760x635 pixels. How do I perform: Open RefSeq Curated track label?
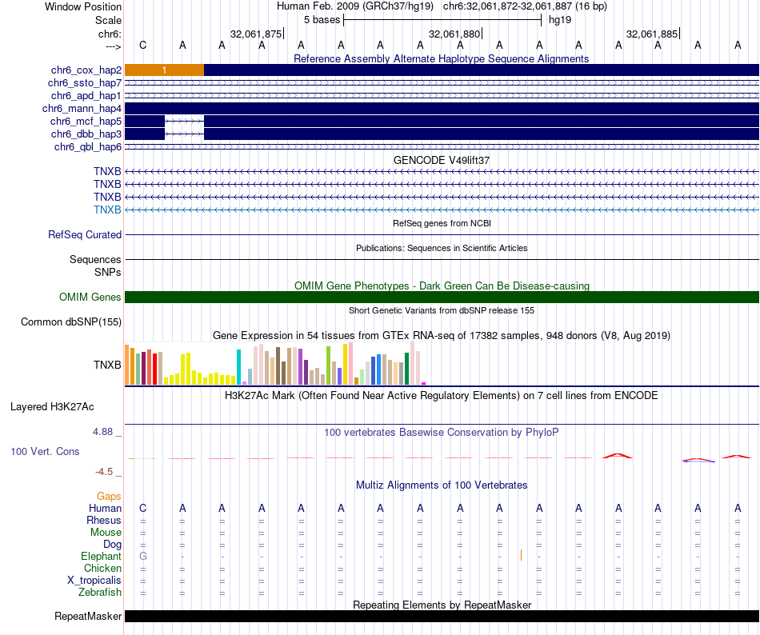[x=85, y=234]
